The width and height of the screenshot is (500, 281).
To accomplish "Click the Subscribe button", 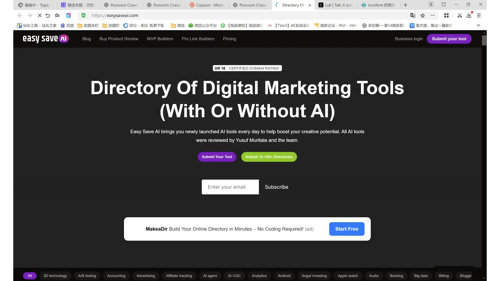I will coord(276,187).
